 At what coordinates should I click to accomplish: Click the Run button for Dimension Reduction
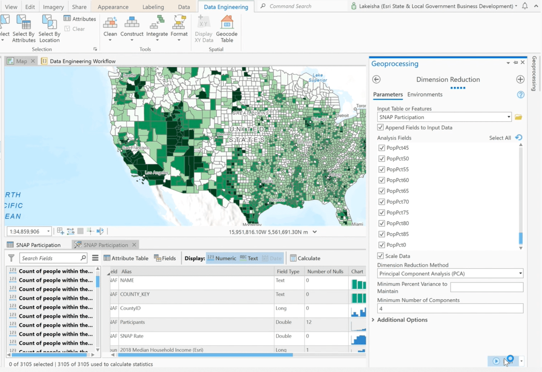tap(496, 361)
